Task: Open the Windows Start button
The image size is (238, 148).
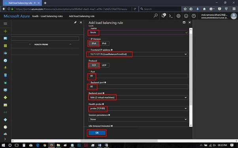Action: pyautogui.click(x=3, y=145)
